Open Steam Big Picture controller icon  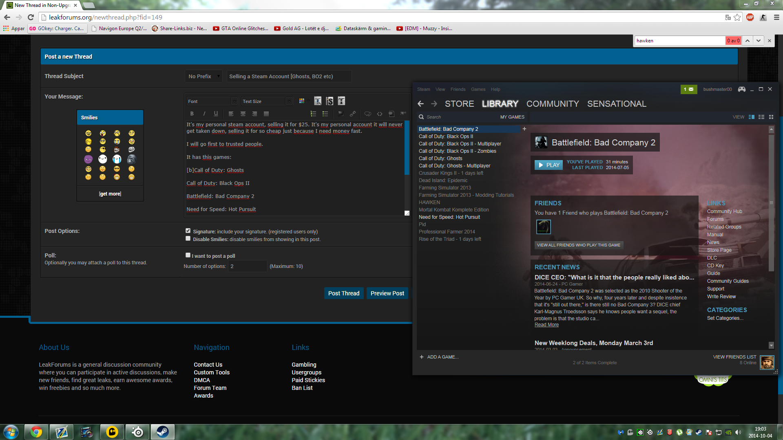[742, 89]
